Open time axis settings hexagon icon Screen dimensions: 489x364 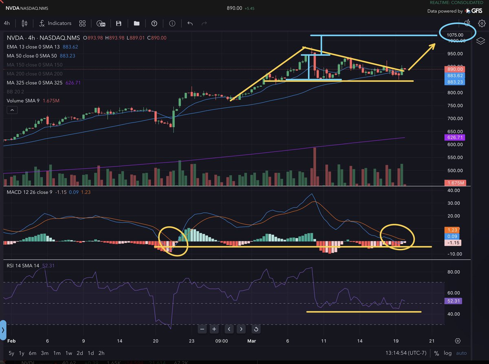pyautogui.click(x=458, y=341)
